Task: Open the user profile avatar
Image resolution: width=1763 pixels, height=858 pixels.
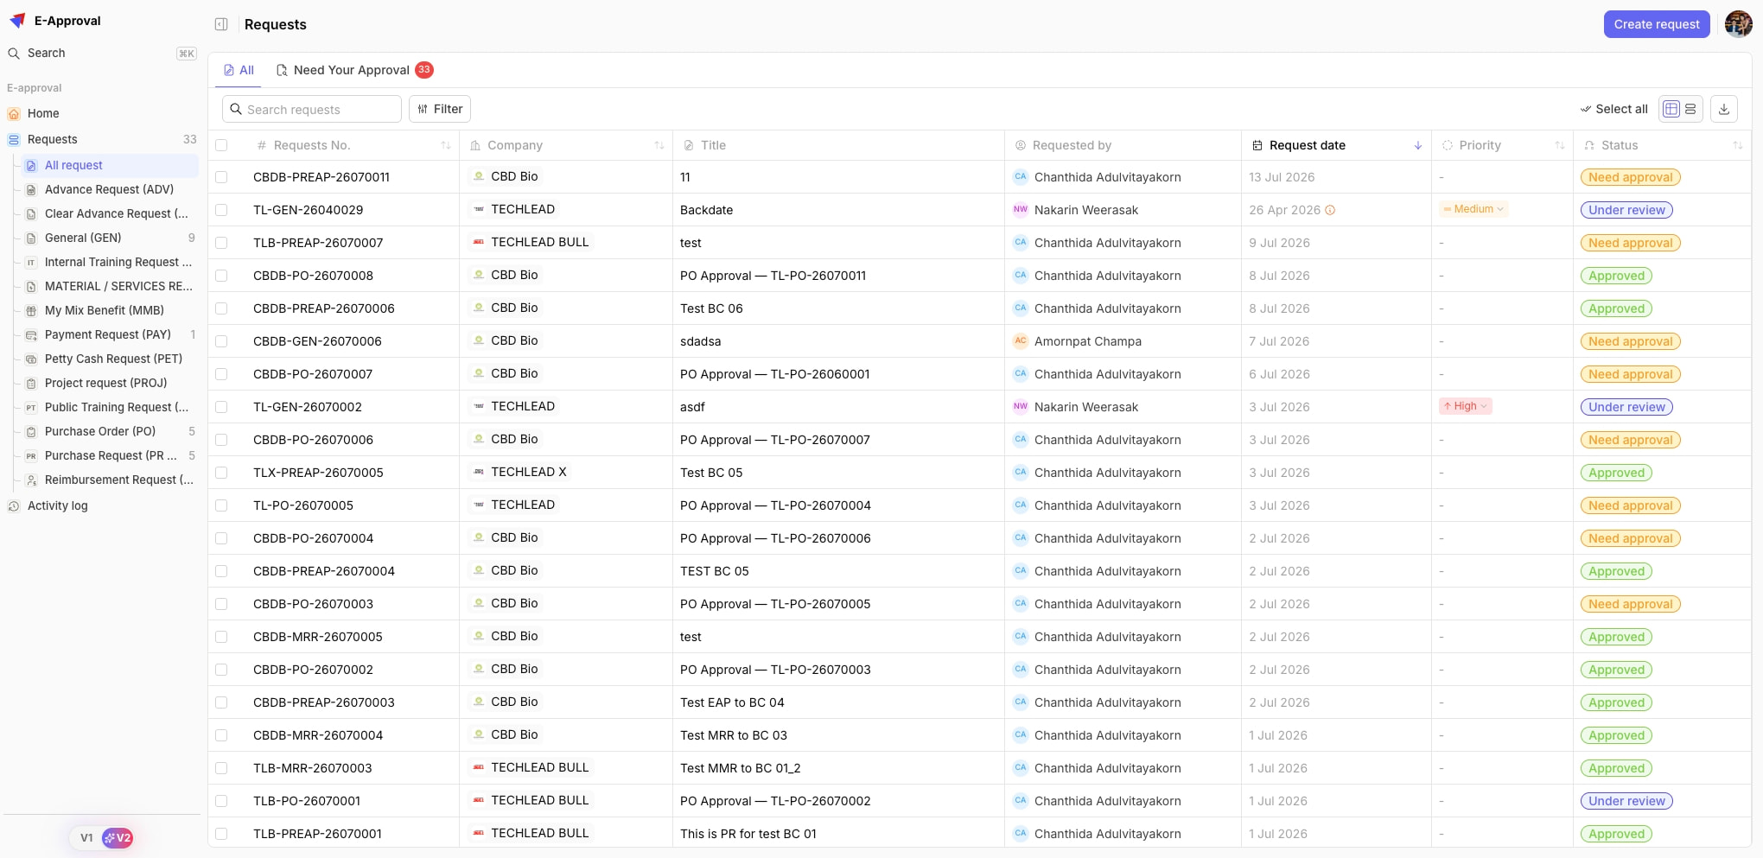Action: coord(1738,24)
